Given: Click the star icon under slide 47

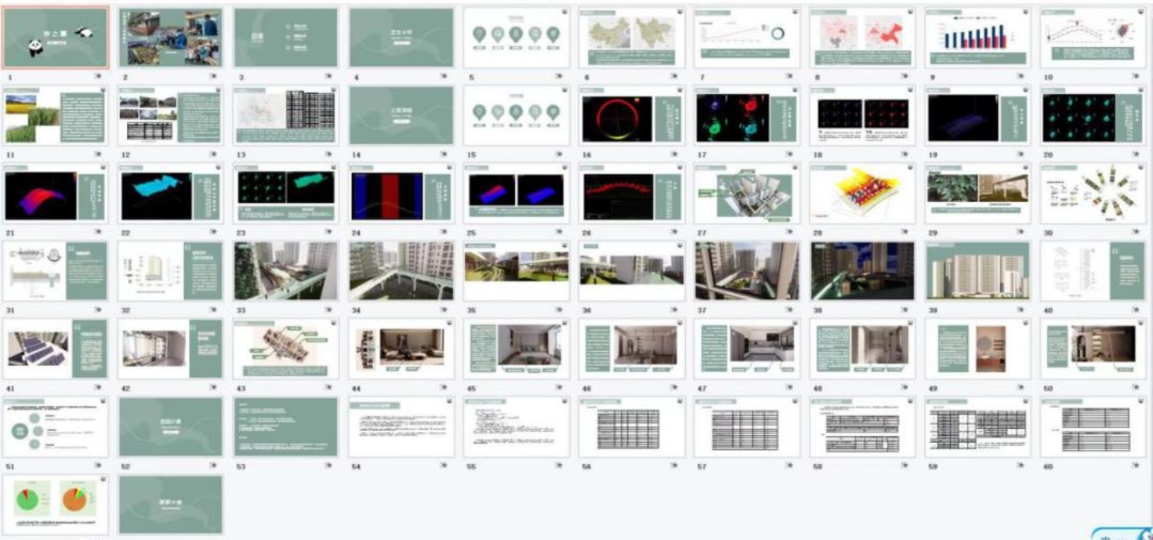Looking at the screenshot, I should 789,387.
